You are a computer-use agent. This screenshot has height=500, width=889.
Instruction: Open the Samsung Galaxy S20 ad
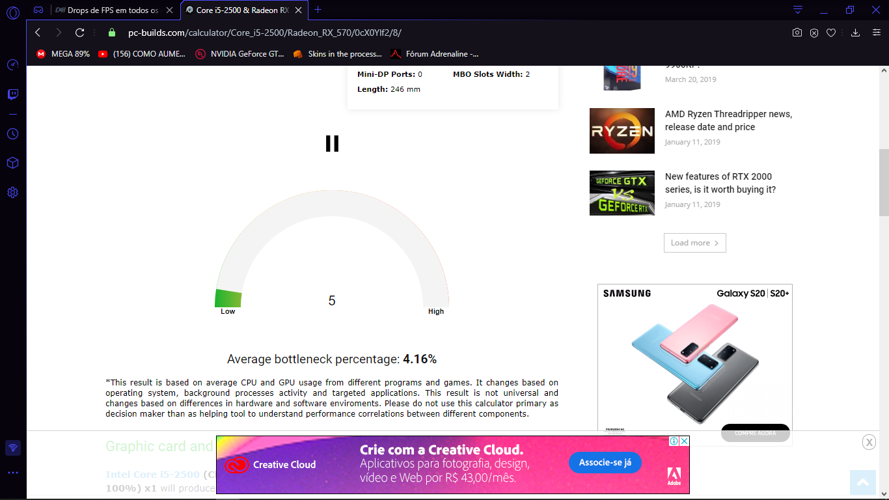coord(695,365)
